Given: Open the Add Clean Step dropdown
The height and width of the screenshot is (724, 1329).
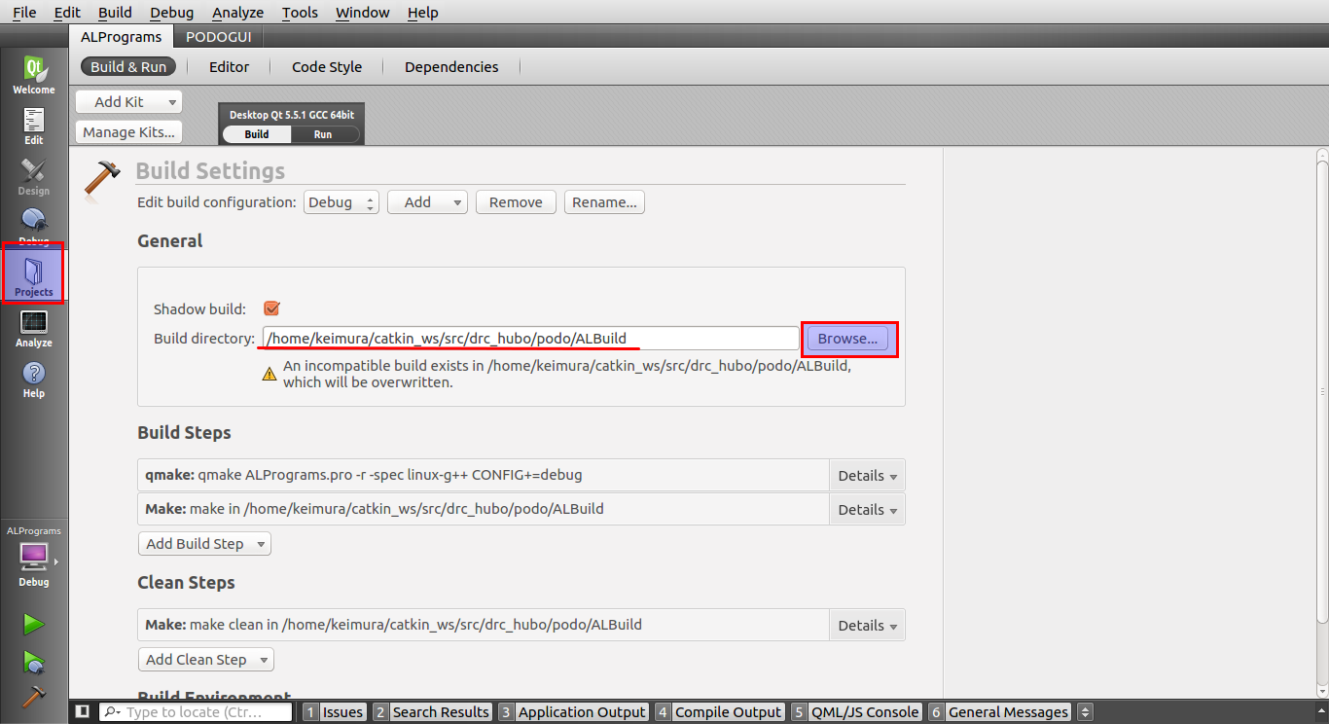Looking at the screenshot, I should pyautogui.click(x=206, y=660).
